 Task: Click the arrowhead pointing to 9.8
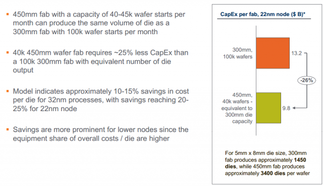click(294, 108)
